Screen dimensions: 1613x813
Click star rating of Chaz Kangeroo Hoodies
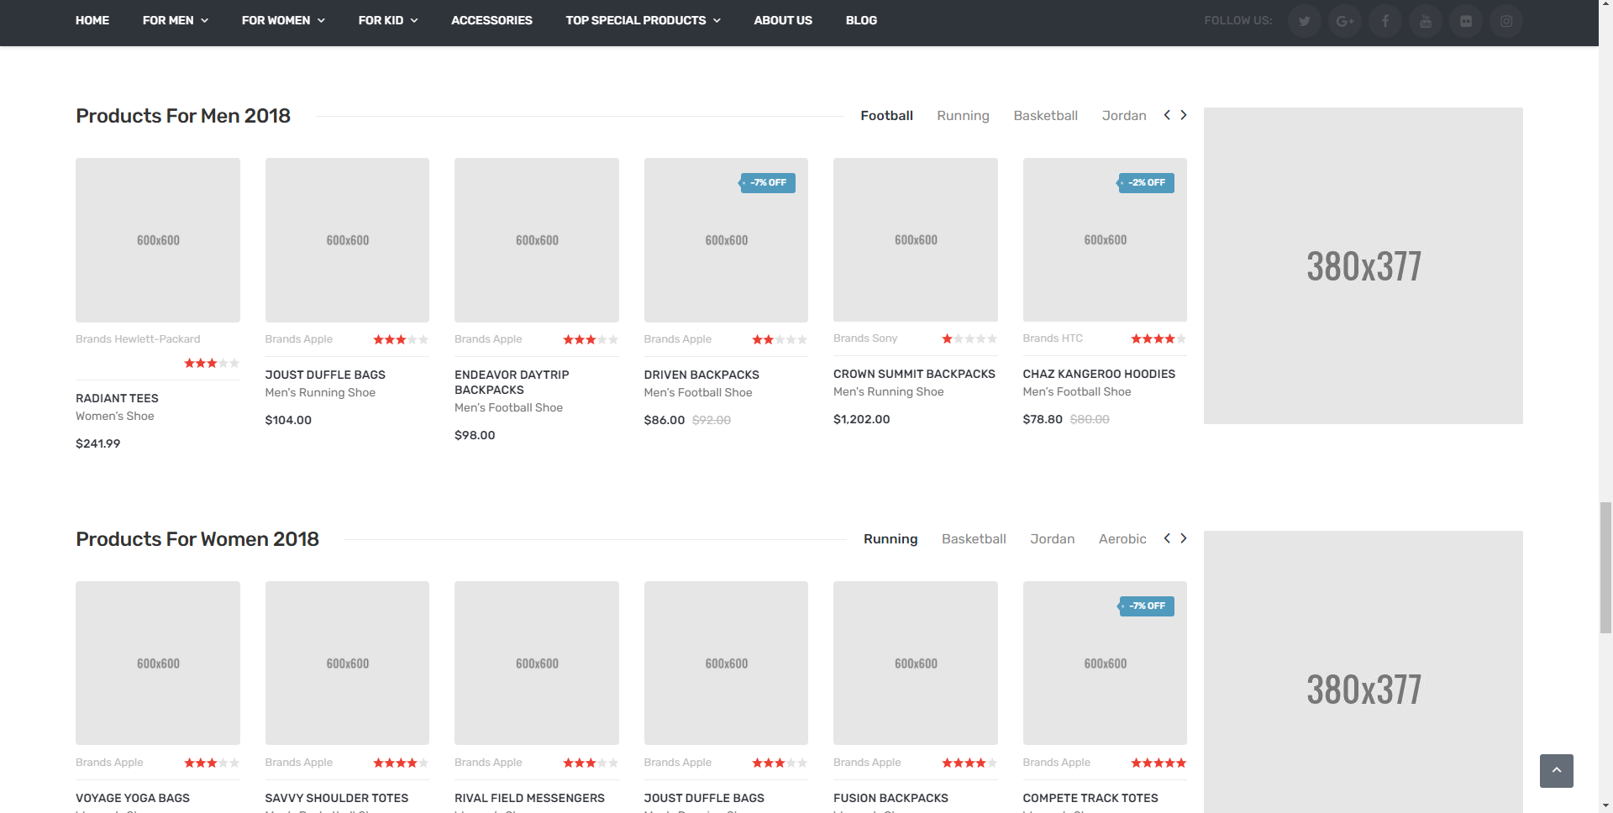(1159, 338)
